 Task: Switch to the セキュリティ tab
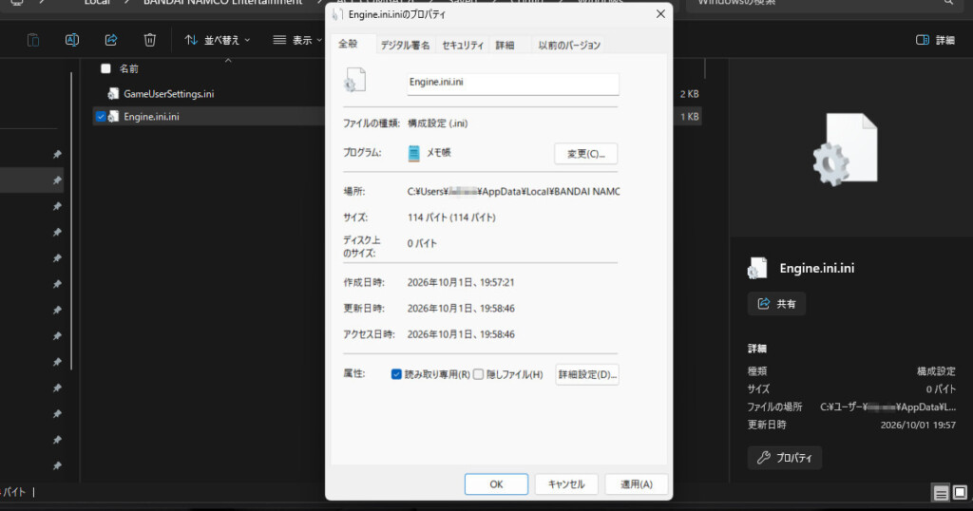[x=463, y=46]
